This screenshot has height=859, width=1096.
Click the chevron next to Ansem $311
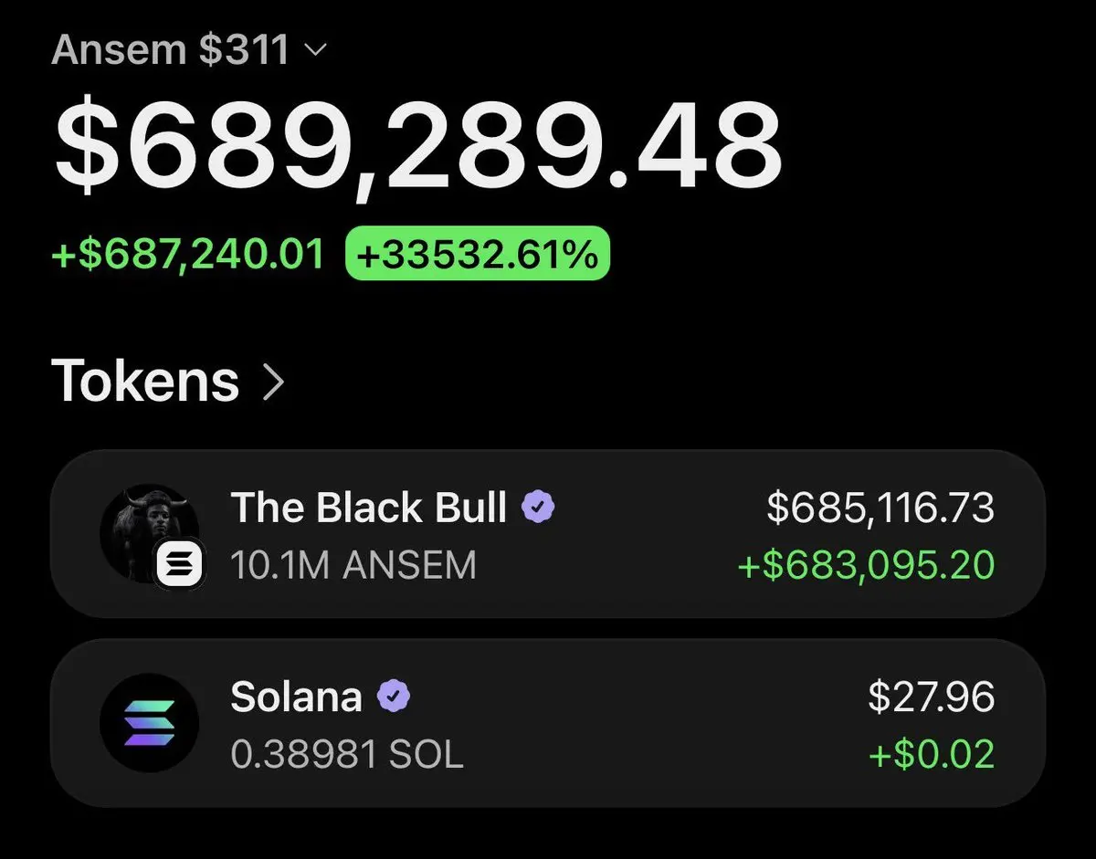(x=313, y=51)
